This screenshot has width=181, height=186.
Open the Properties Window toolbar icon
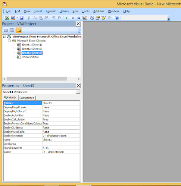click(x=98, y=18)
